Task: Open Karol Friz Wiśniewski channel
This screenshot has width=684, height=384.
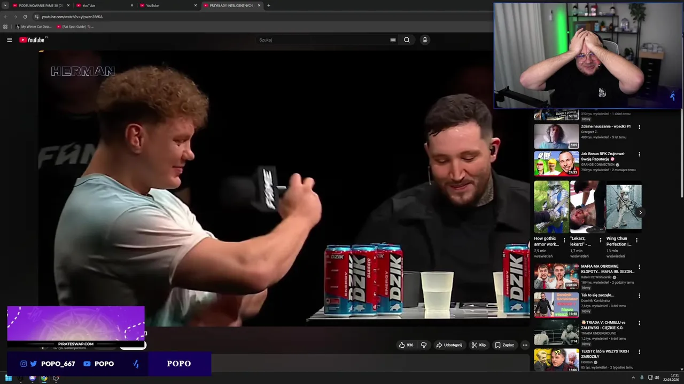Action: pos(596,277)
